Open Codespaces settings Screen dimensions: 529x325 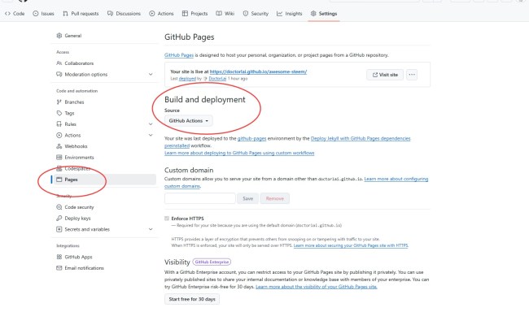tap(77, 168)
